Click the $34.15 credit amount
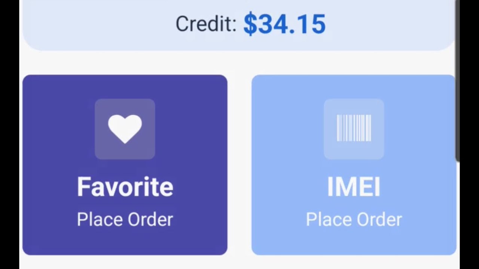This screenshot has height=269, width=479. pos(284,25)
